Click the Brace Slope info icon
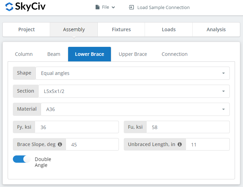Viewport: 243px width, 187px height. (x=60, y=144)
